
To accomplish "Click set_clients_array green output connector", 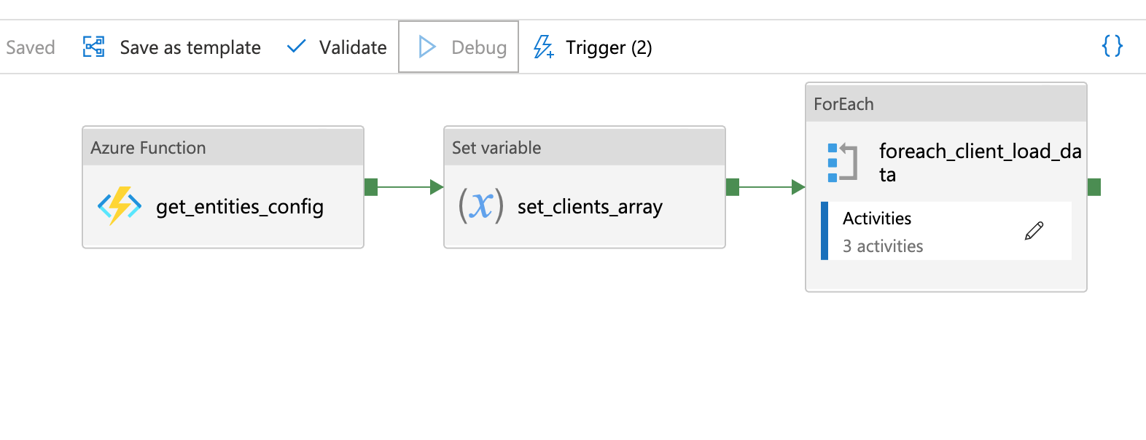I will (x=733, y=187).
